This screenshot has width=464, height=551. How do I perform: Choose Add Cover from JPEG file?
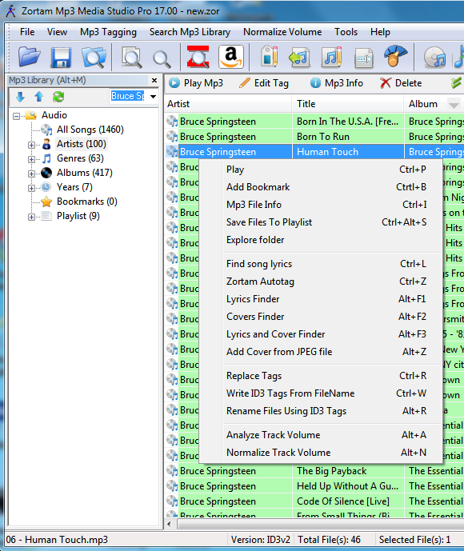point(321,352)
